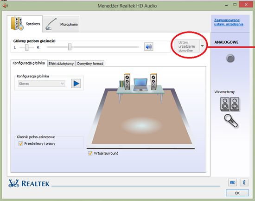Select the internal microphone icon
255x201 pixels.
point(230,121)
